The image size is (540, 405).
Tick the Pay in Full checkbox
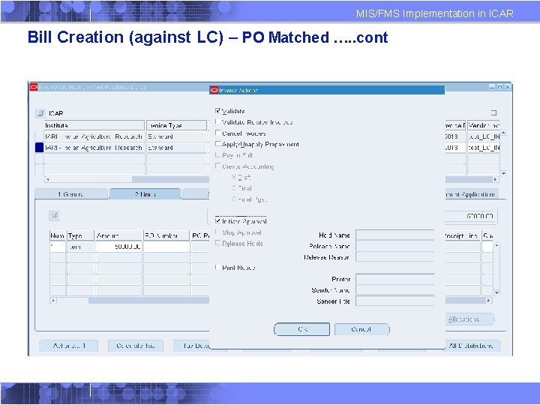217,155
